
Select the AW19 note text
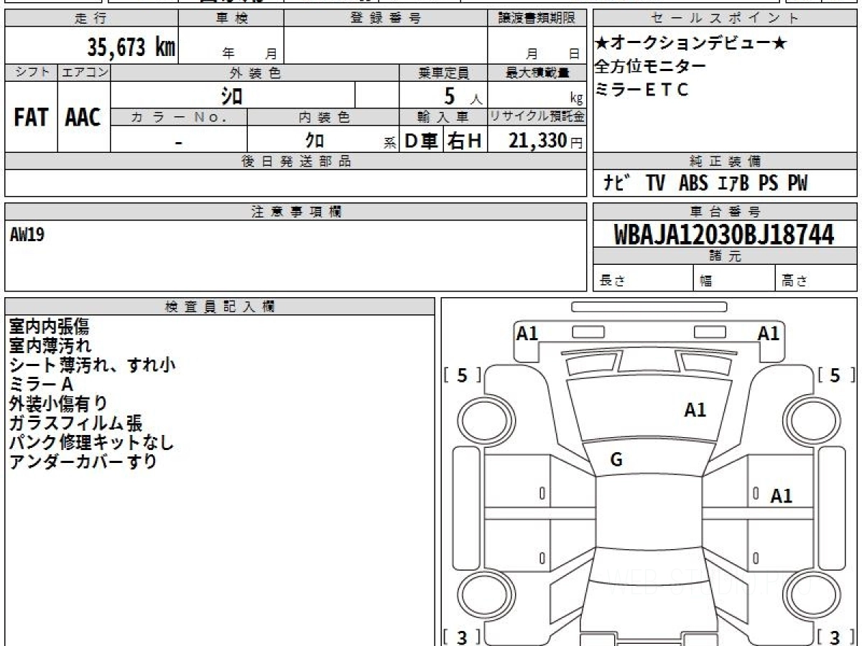(27, 234)
